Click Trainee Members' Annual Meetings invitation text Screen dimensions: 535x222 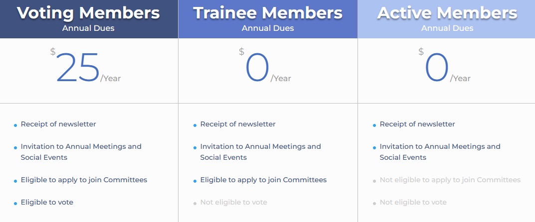(260, 152)
